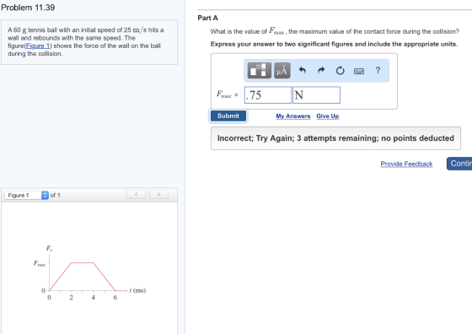
Task: Click the Continue button
Action: (x=459, y=164)
